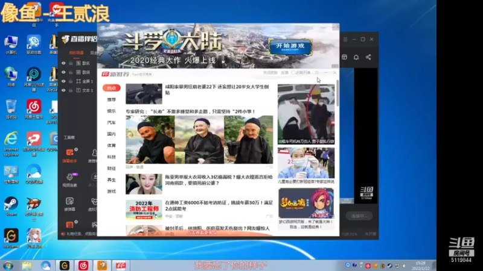Viewport: 483px width, 271px height.
Task: Open 网易云音乐 desktop icon
Action: coord(34,110)
